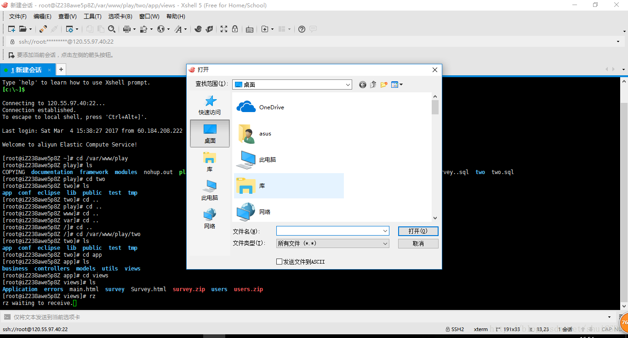
Task: Click the Open session folder icon
Action: click(x=23, y=29)
